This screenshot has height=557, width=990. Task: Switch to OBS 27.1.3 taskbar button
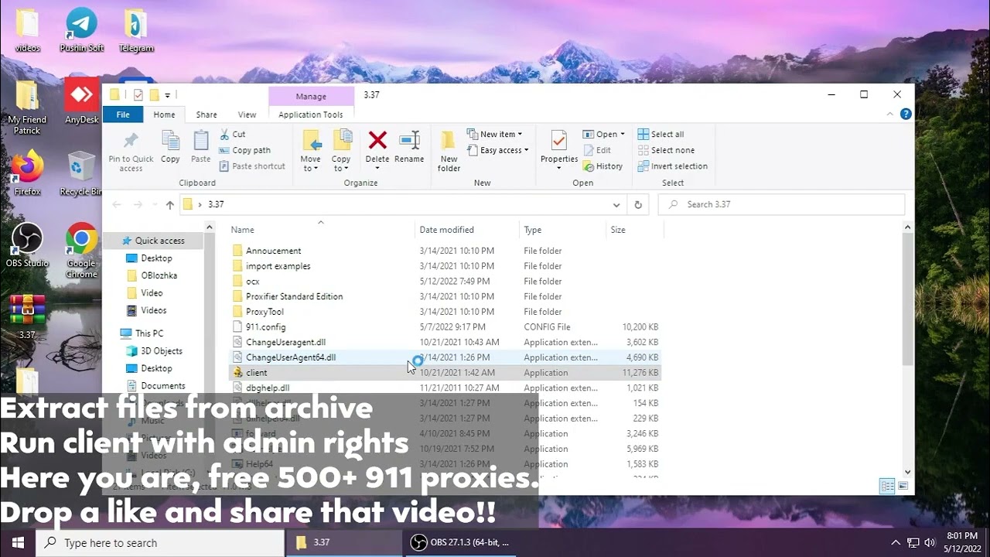coord(461,543)
